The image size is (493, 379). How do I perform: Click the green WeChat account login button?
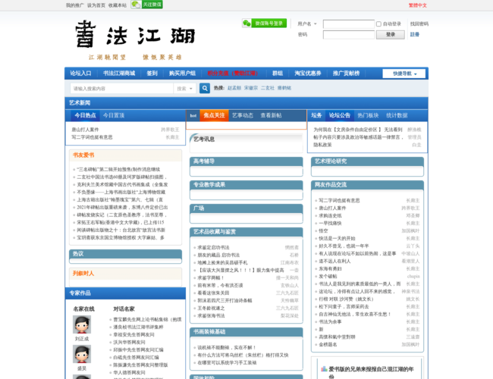[x=265, y=23]
